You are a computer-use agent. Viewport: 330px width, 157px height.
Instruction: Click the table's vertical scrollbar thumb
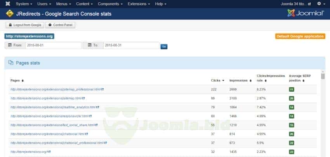coord(323,76)
